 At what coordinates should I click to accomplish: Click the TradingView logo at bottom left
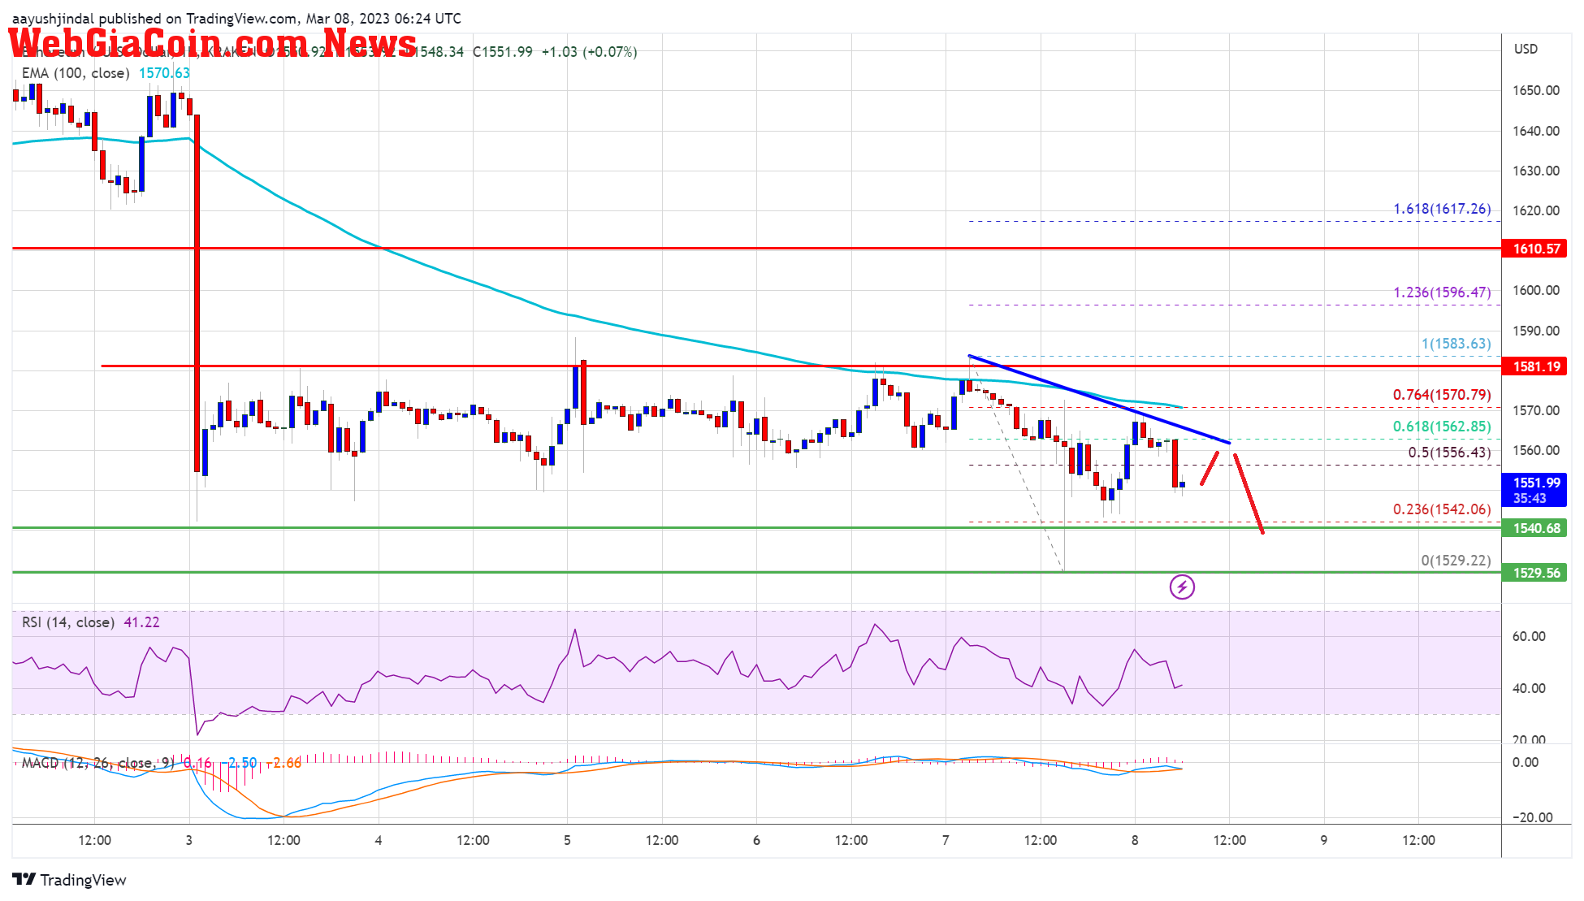(70, 880)
